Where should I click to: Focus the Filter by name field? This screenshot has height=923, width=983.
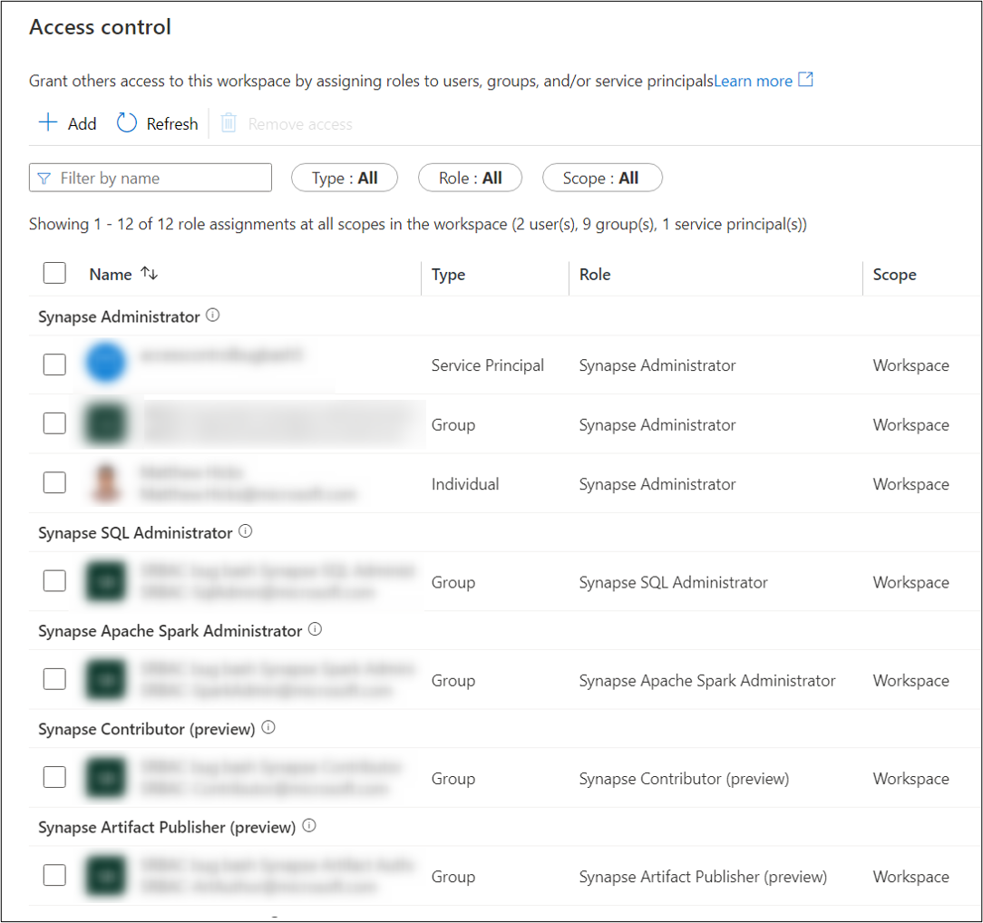click(151, 178)
